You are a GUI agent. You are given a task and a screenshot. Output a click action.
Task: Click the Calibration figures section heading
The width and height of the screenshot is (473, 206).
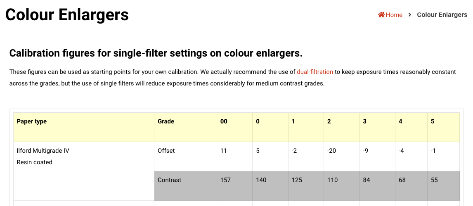click(156, 53)
